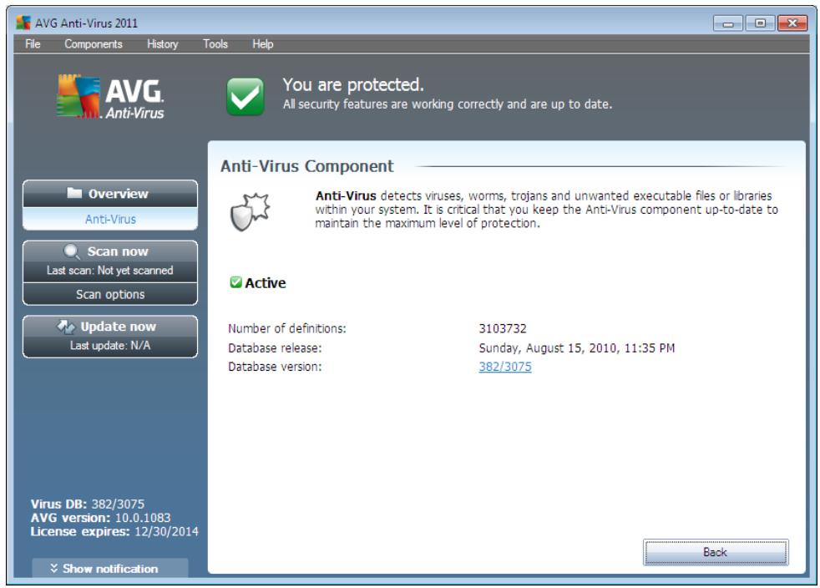Click the Anti-Virus description paragraph
This screenshot has width=820, height=588.
pos(546,210)
